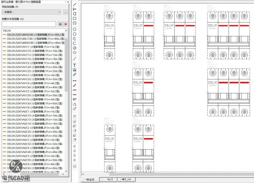Click the Hyperlink tool icon
The image size is (254, 183).
[75, 74]
